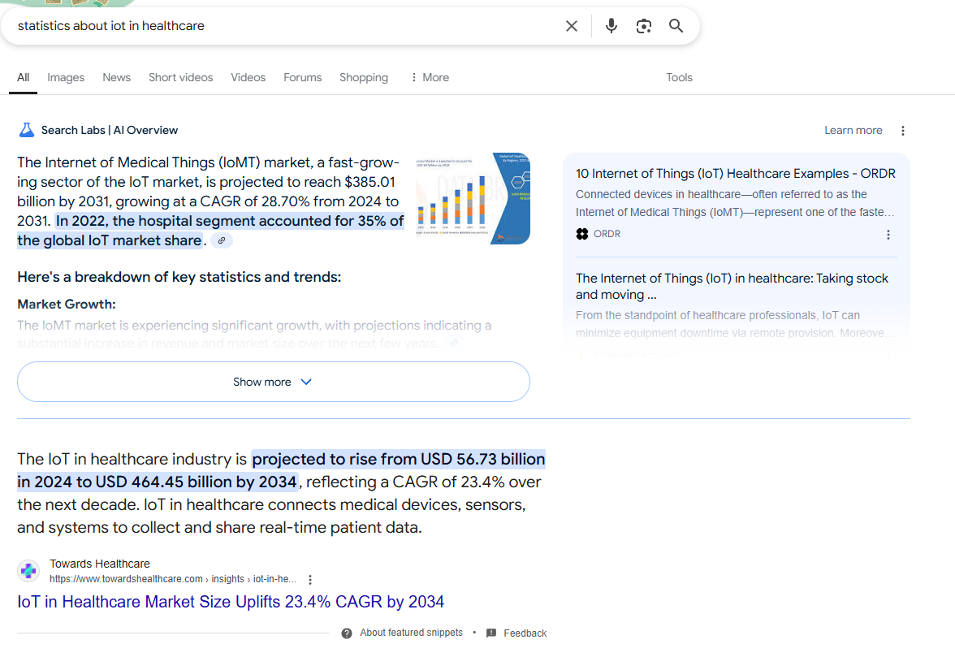Image resolution: width=955 pixels, height=670 pixels.
Task: Open the Tools filter options
Action: point(679,77)
